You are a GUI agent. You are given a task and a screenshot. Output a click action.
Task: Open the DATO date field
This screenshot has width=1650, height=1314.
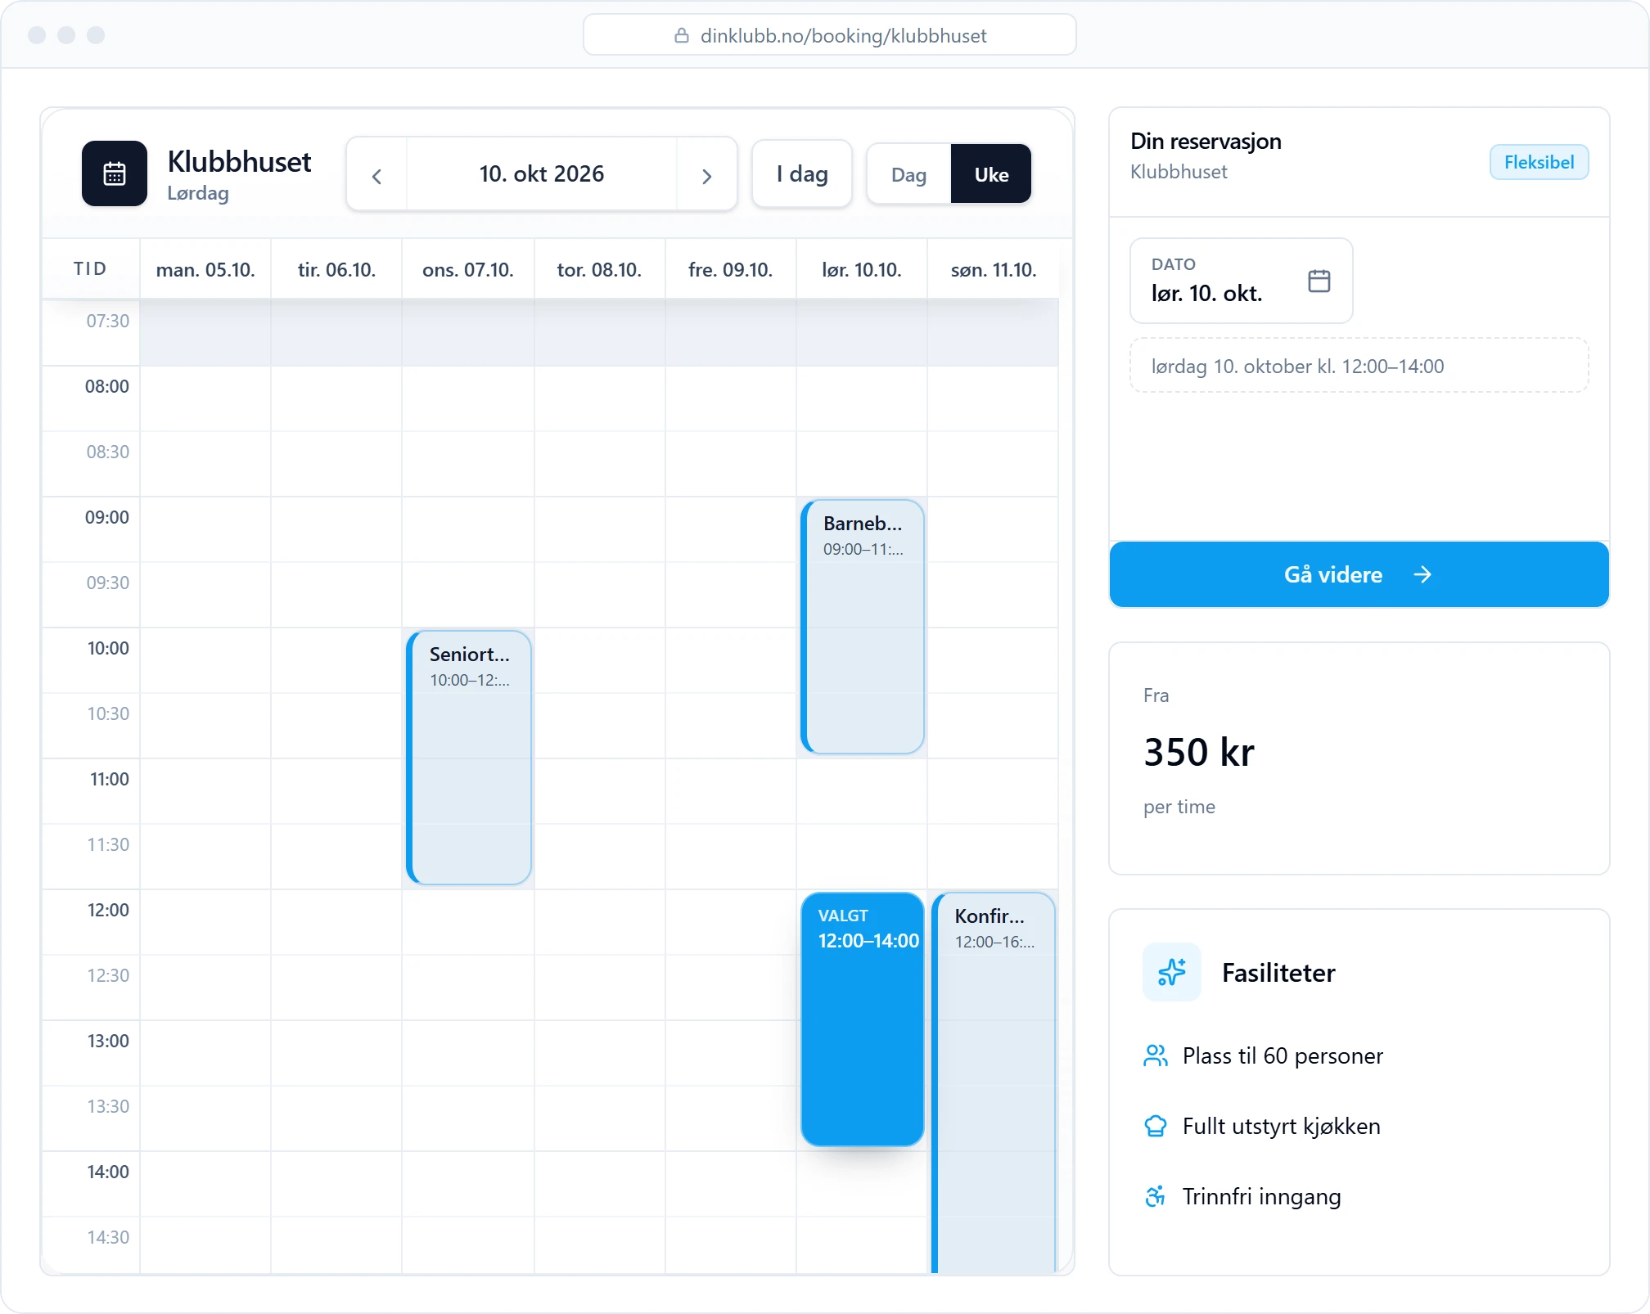[x=1241, y=281]
